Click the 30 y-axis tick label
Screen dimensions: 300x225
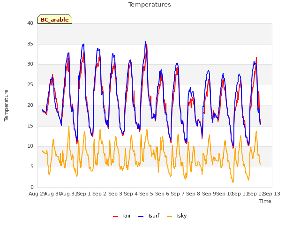tap(30, 64)
